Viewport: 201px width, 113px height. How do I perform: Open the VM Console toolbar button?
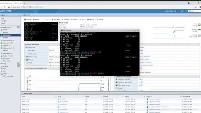coord(28,19)
